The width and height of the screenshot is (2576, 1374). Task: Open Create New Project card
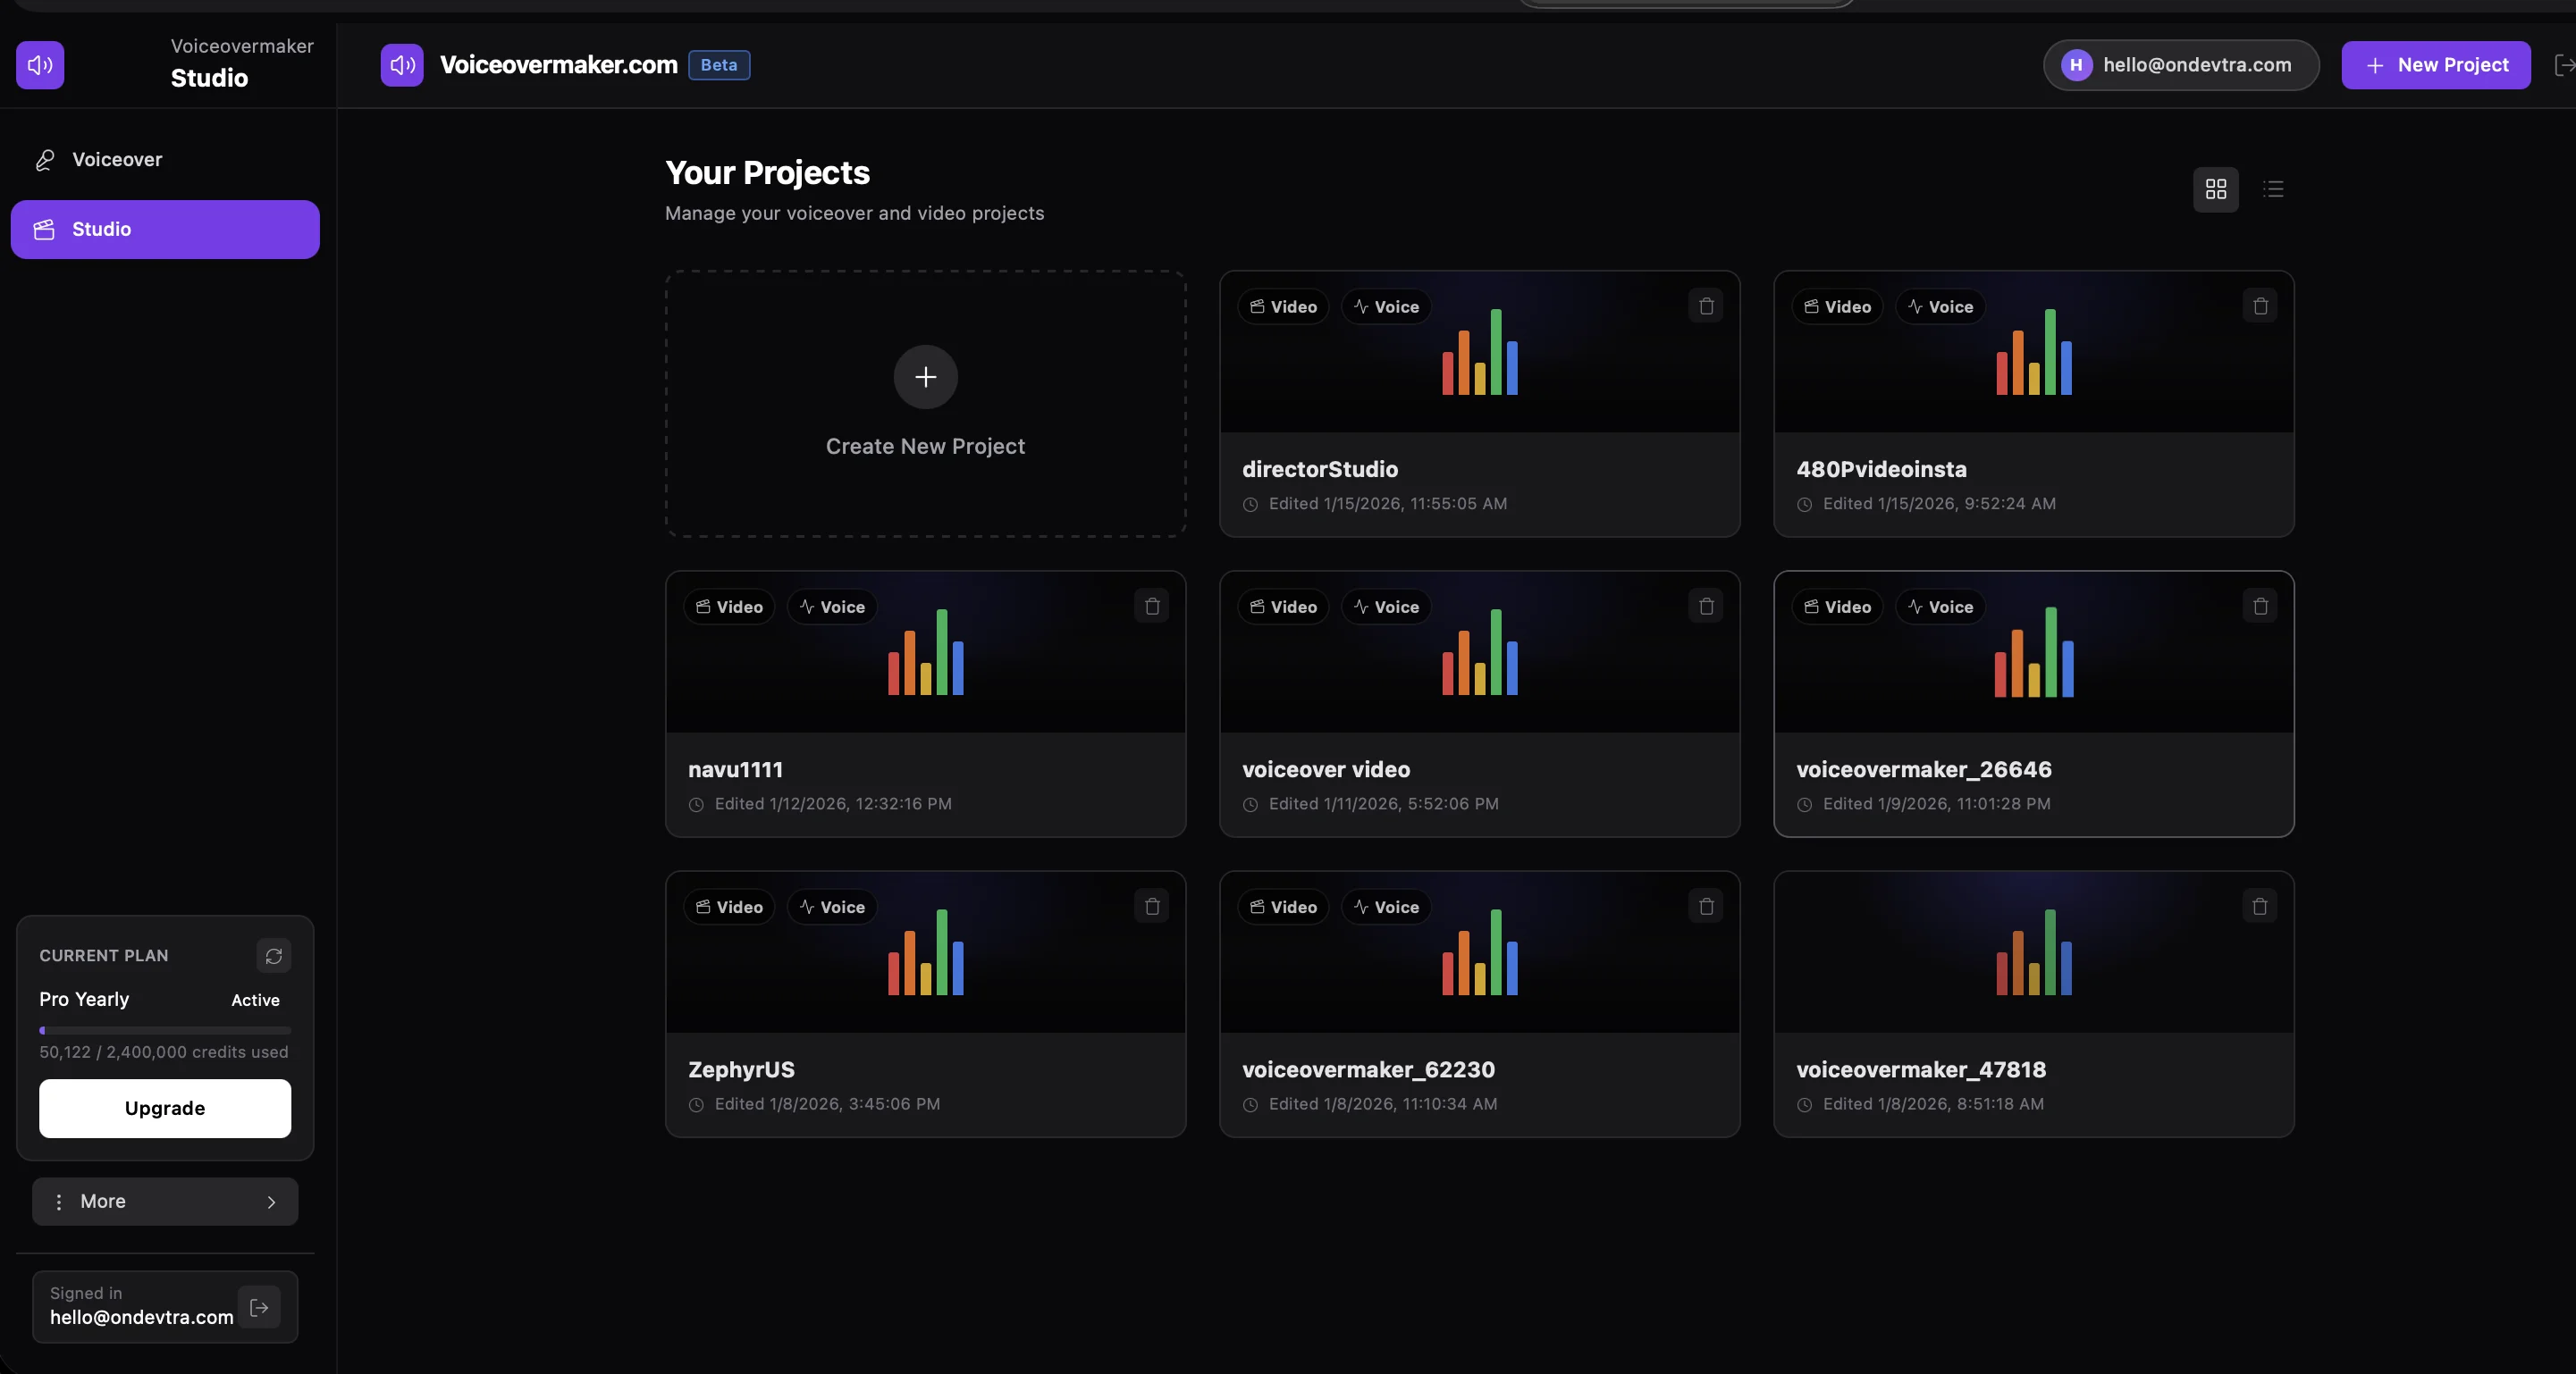[924, 404]
